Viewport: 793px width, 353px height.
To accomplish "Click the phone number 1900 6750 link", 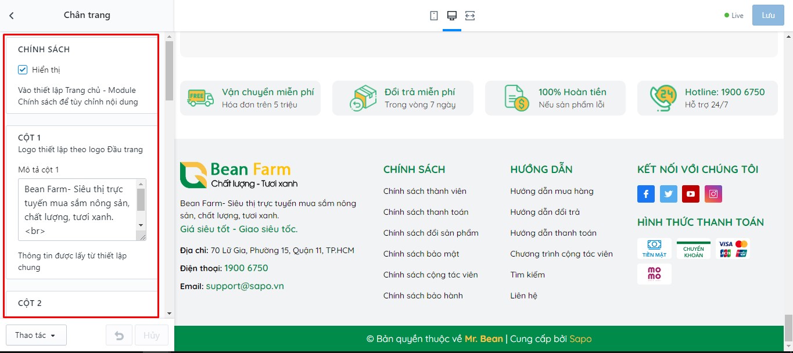I will pos(246,268).
